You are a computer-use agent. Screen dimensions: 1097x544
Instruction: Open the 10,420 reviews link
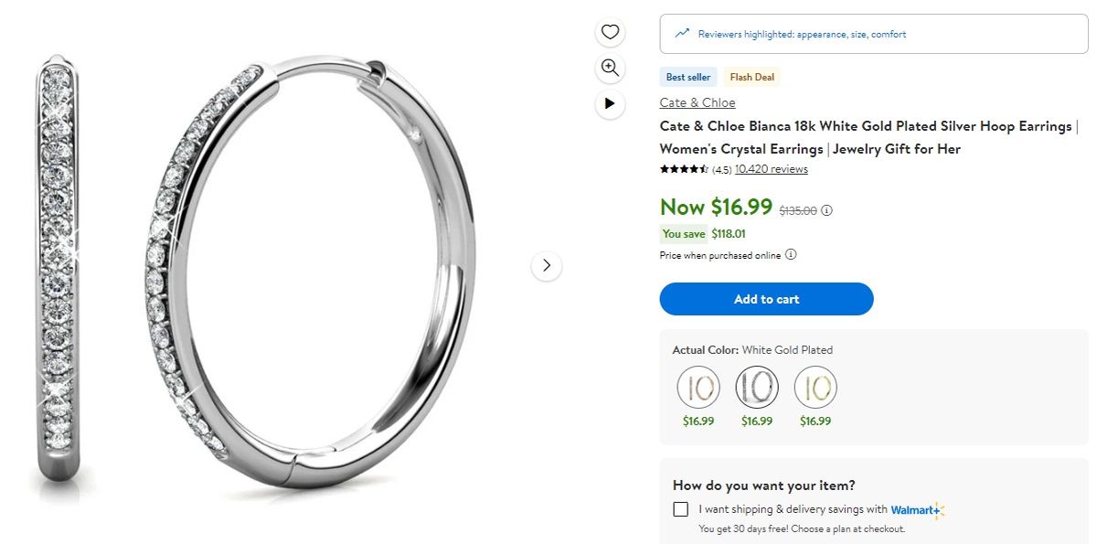pos(770,168)
